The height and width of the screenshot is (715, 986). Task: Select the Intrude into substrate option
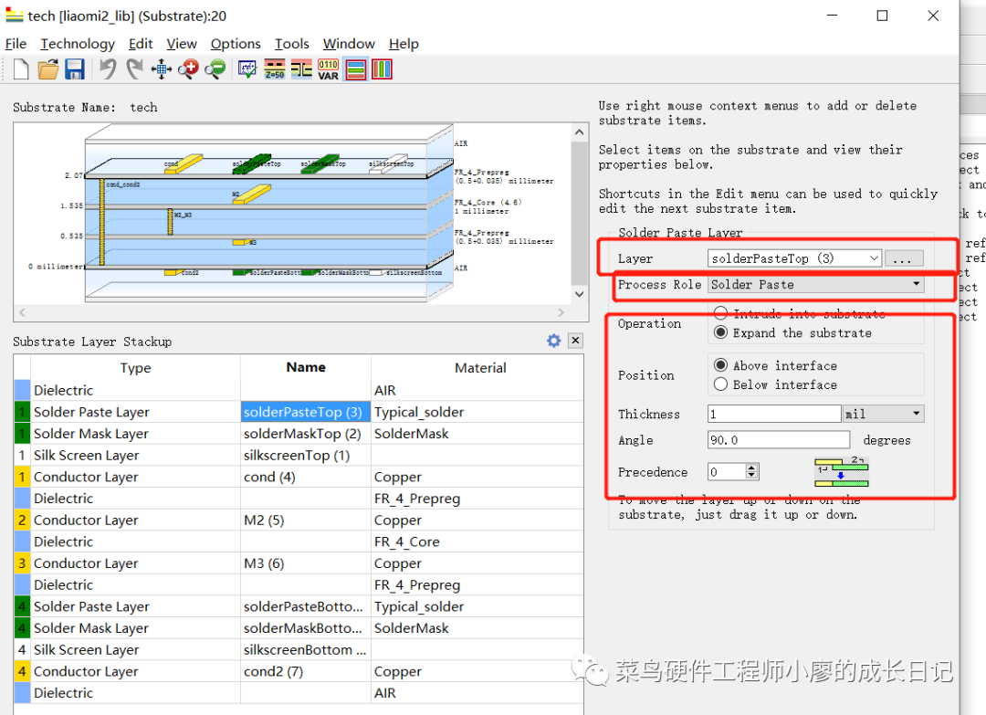(x=721, y=313)
